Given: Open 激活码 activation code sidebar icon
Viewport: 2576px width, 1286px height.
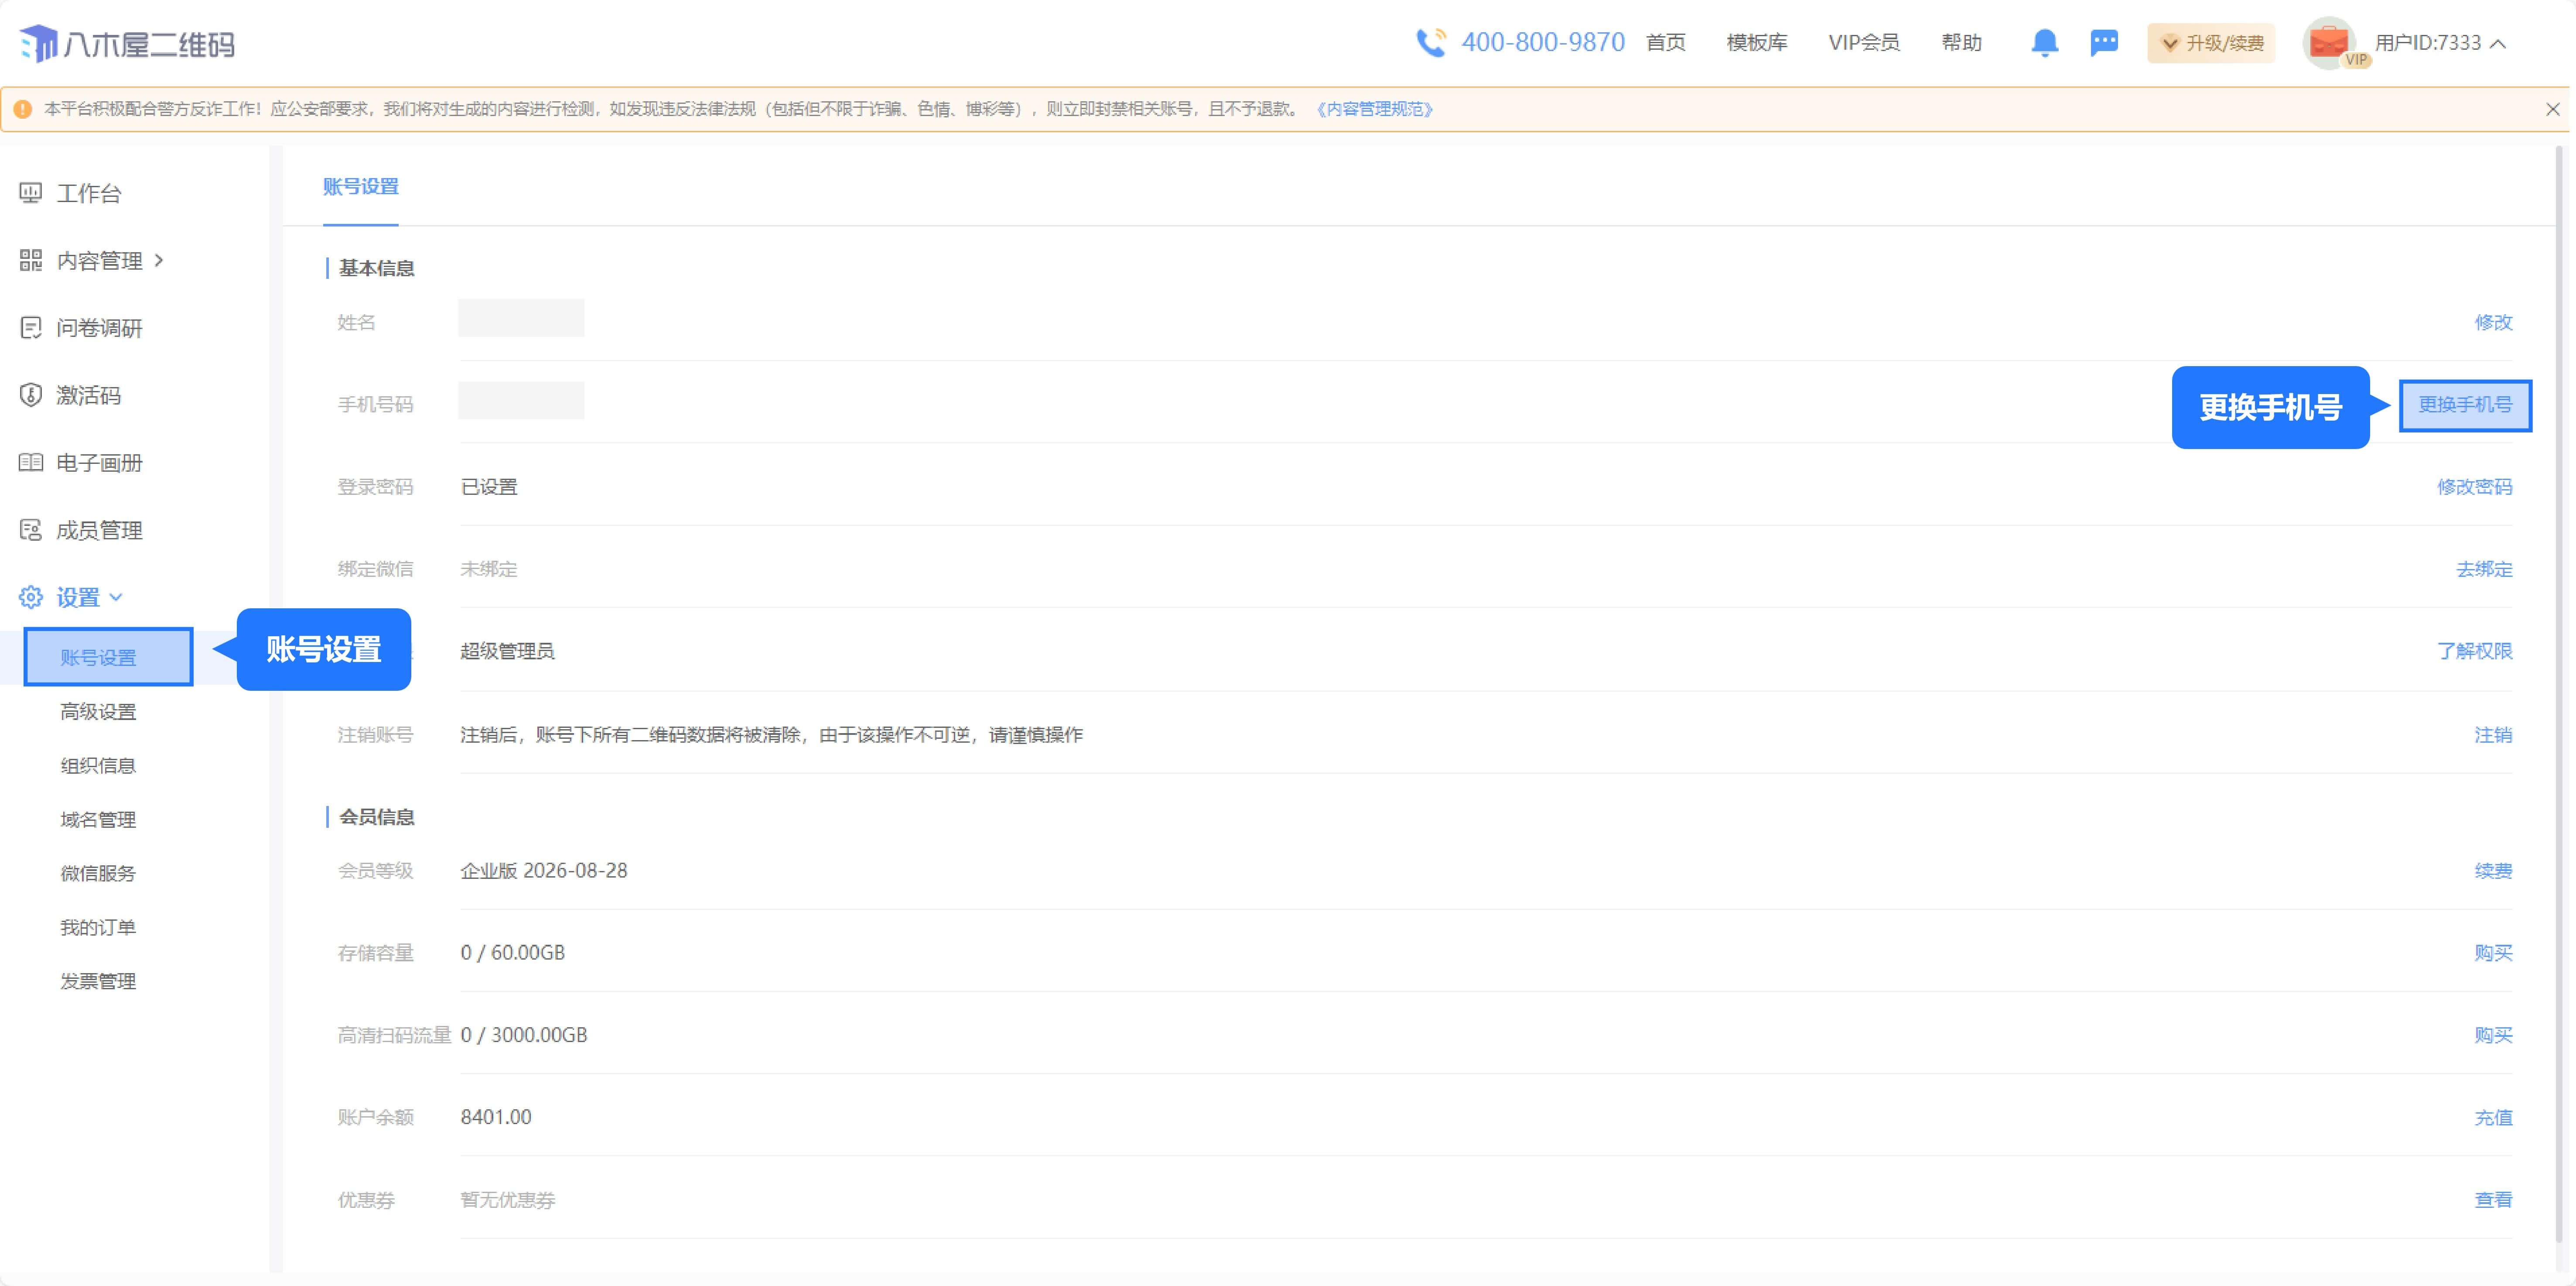Looking at the screenshot, I should click(x=31, y=395).
